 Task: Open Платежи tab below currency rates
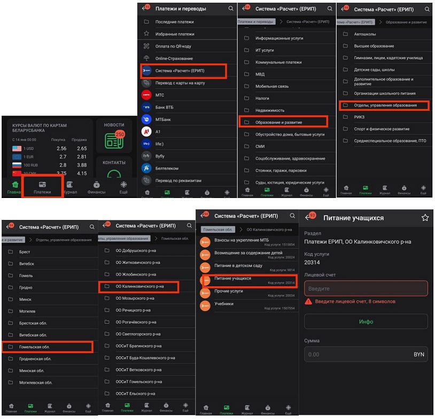click(43, 188)
